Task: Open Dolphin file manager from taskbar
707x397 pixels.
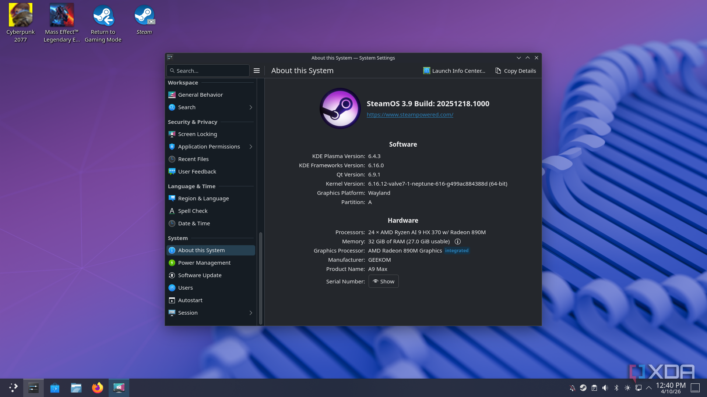Action: click(x=76, y=387)
